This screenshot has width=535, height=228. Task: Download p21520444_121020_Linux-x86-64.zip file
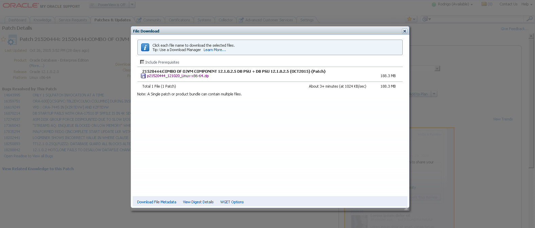(178, 76)
